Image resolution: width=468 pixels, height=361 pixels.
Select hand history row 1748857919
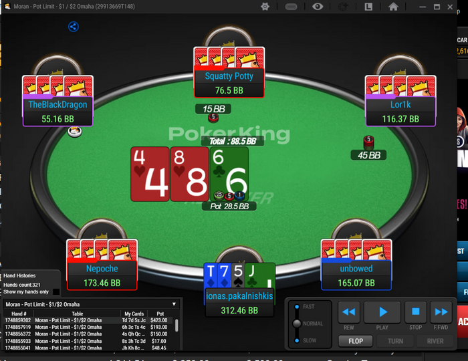[x=89, y=327]
